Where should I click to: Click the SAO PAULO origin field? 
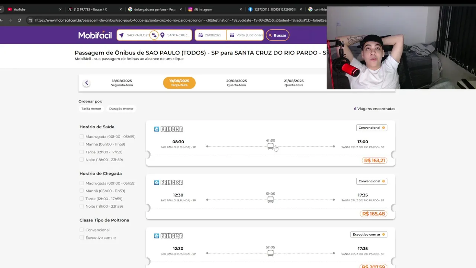coord(137,35)
